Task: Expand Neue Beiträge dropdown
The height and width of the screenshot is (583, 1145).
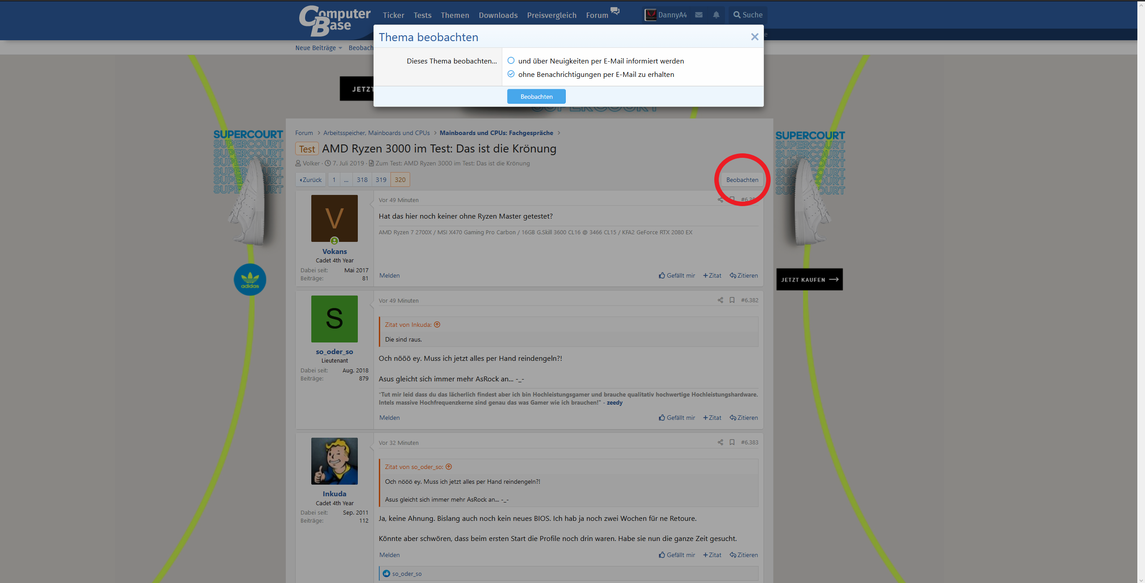Action: [x=340, y=48]
